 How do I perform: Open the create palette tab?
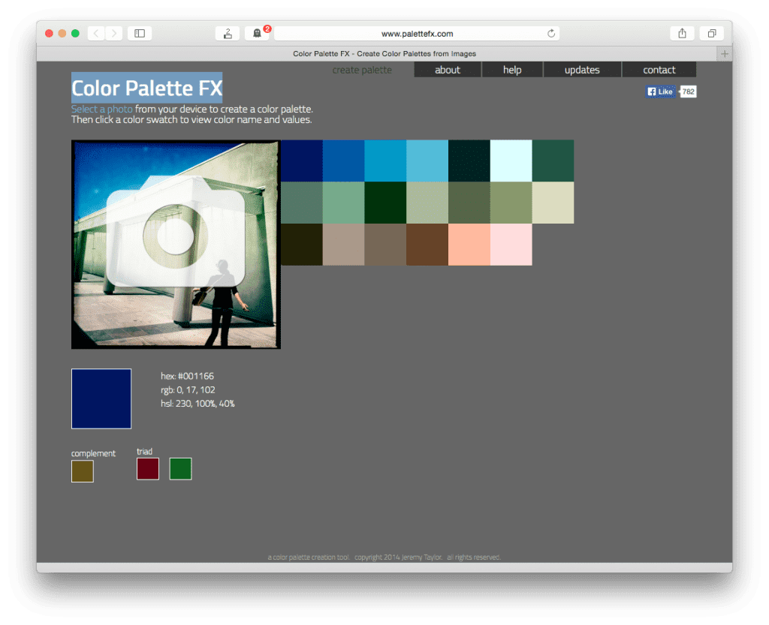click(x=362, y=70)
